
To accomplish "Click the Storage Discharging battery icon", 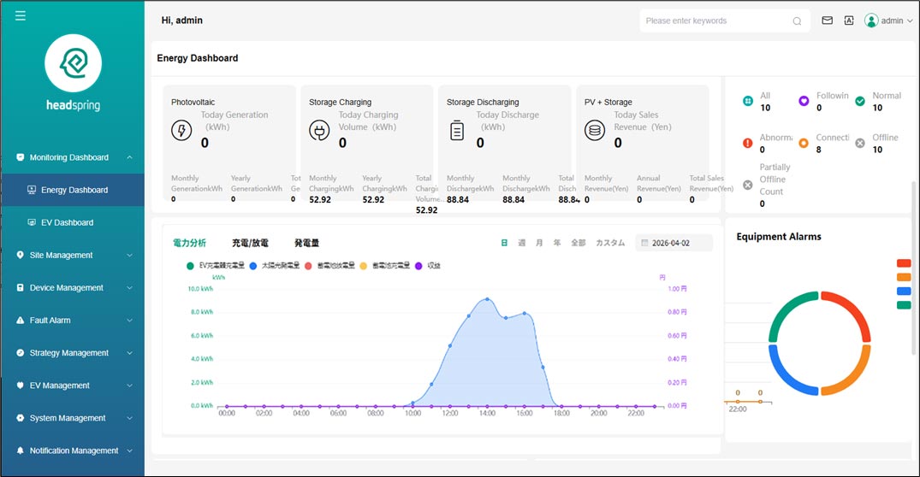I will [457, 130].
